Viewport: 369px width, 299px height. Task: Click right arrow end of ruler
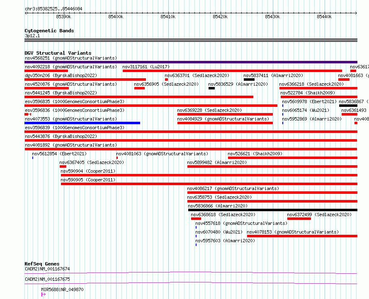click(356, 13)
